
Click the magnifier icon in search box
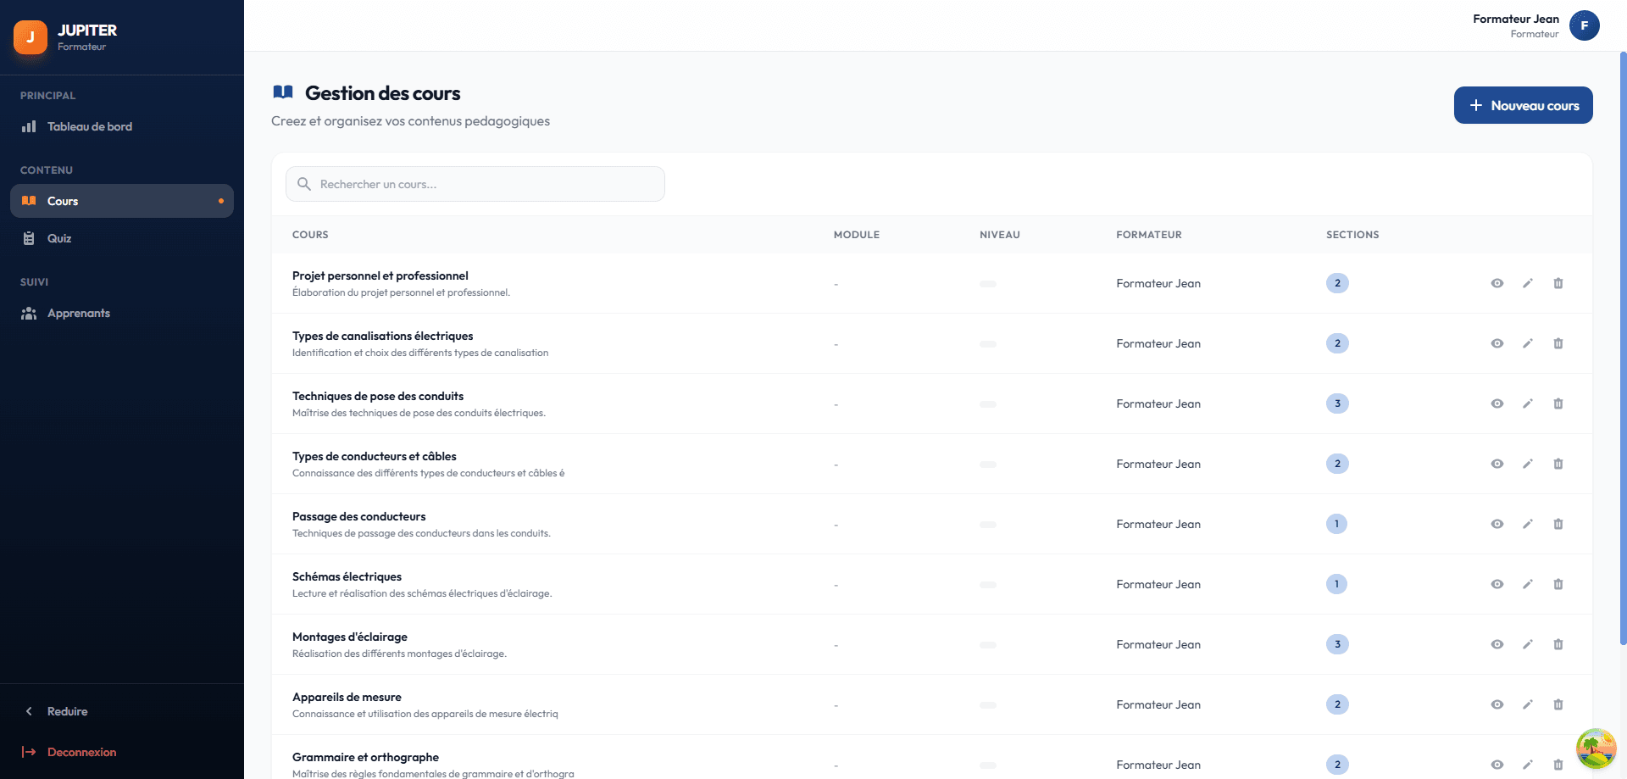(x=304, y=184)
